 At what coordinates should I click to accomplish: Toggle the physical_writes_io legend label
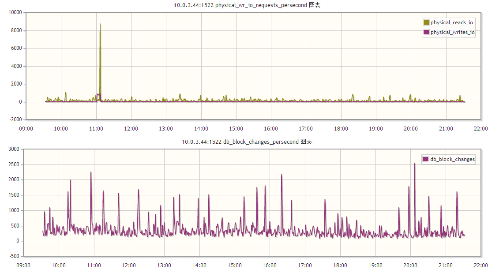coord(453,32)
